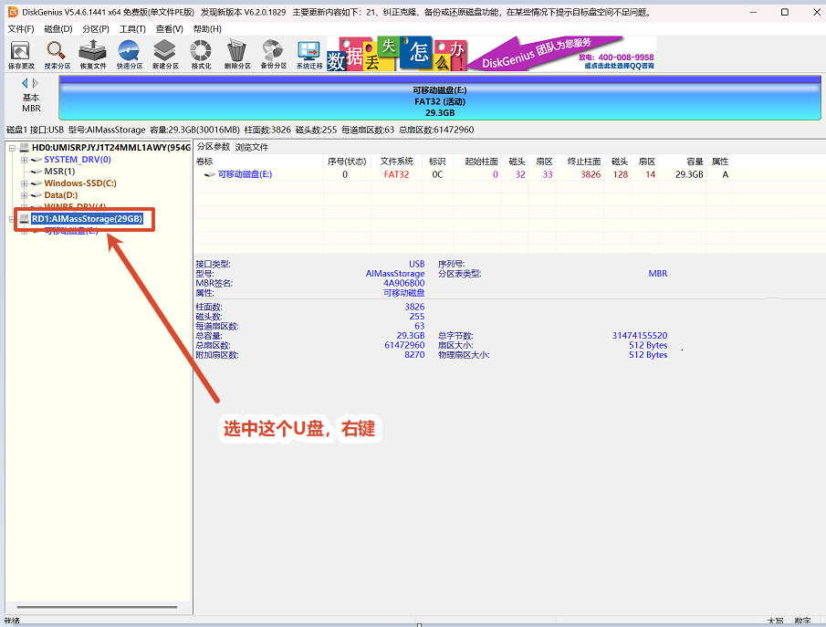The image size is (826, 627).
Task: Click the partition icon beside Windows-SSD(C:)
Action: pos(37,183)
